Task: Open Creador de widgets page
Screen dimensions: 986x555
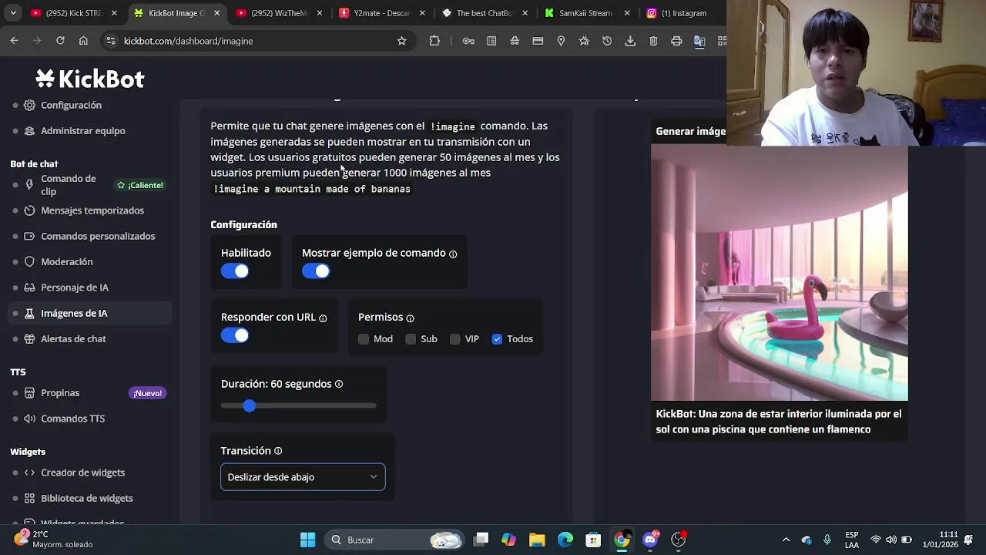Action: pyautogui.click(x=83, y=473)
